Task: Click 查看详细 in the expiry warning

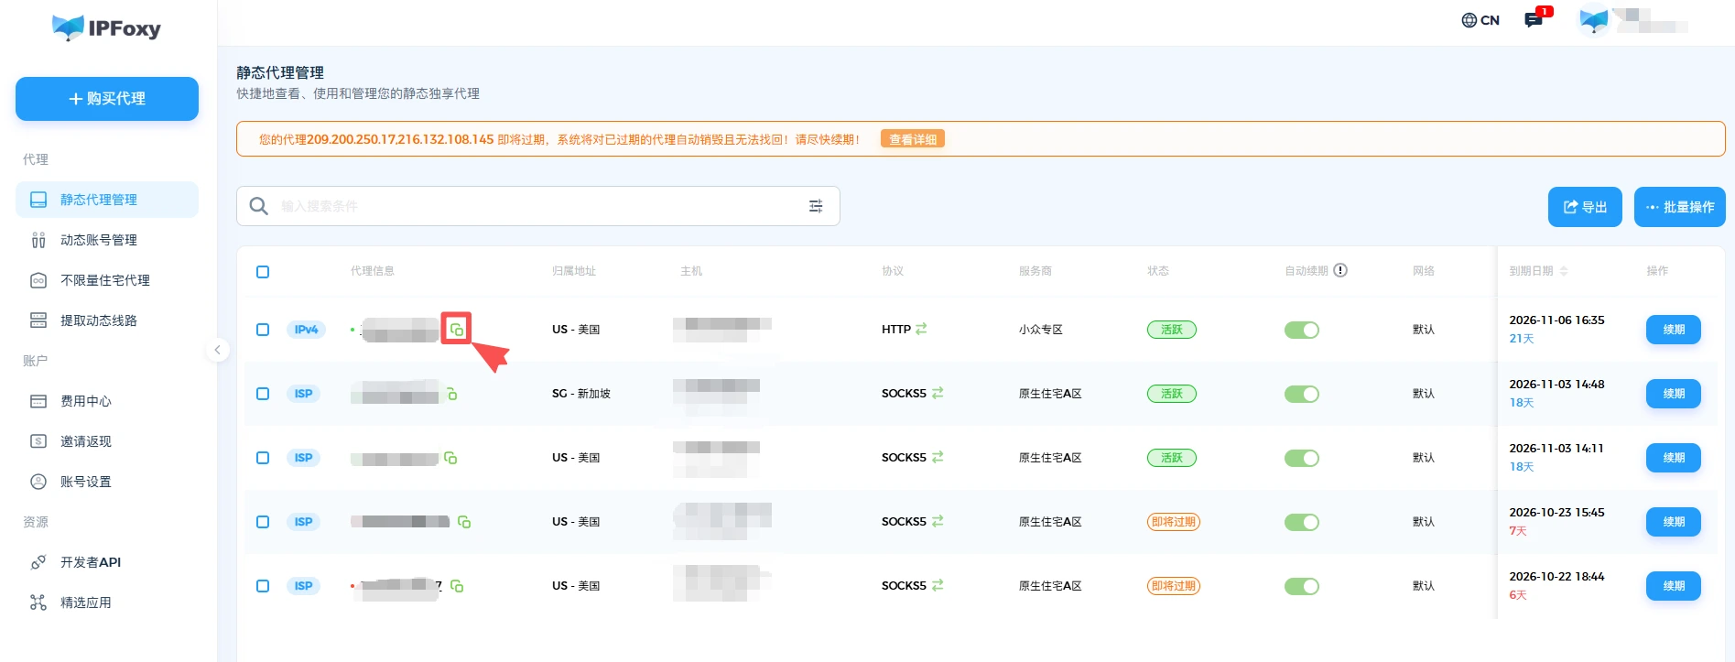Action: (913, 139)
